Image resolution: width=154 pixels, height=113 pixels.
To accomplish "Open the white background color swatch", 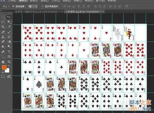I will (x=7, y=70).
